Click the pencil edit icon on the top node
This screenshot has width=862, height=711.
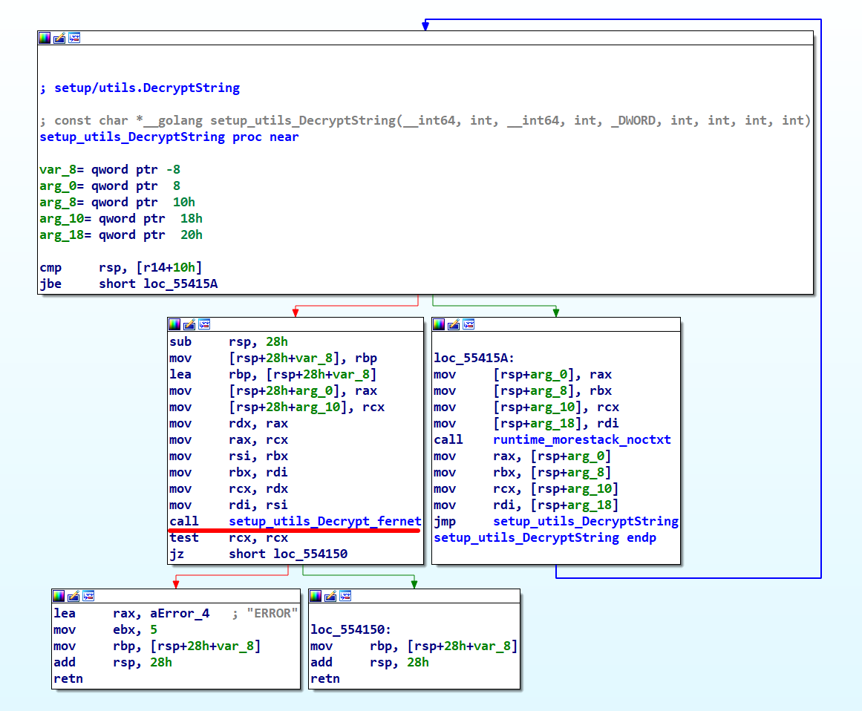coord(59,38)
